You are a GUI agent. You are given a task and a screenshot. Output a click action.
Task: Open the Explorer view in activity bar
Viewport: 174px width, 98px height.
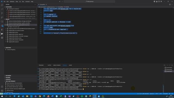(2, 5)
